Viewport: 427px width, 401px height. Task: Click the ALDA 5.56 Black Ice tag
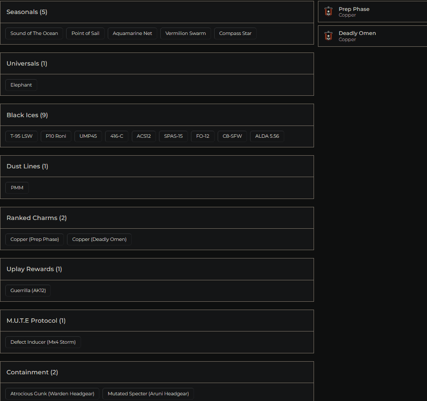click(267, 136)
